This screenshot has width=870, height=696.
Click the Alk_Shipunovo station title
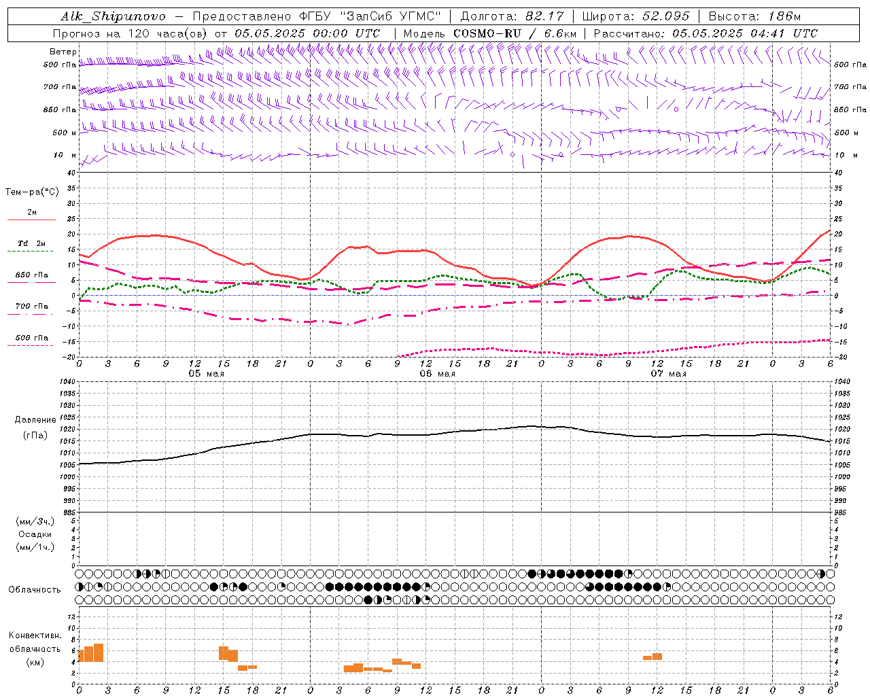(x=113, y=16)
